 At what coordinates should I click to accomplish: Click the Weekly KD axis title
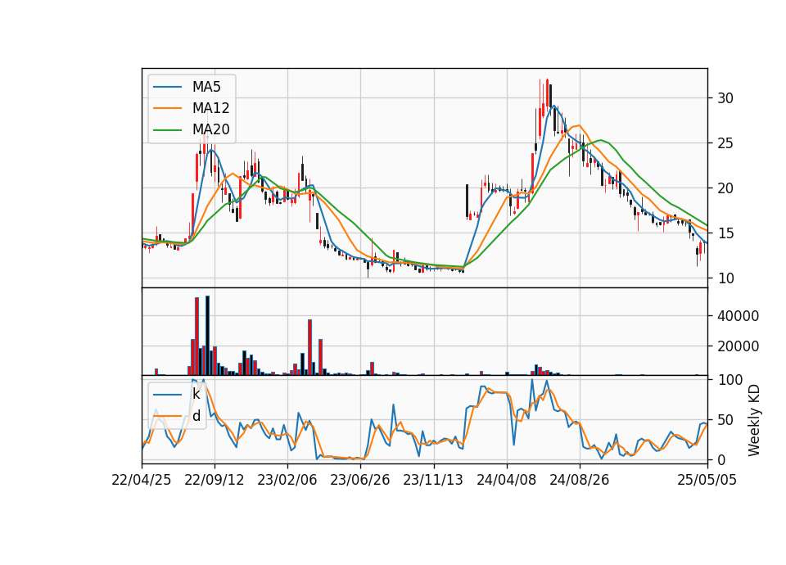pos(753,420)
